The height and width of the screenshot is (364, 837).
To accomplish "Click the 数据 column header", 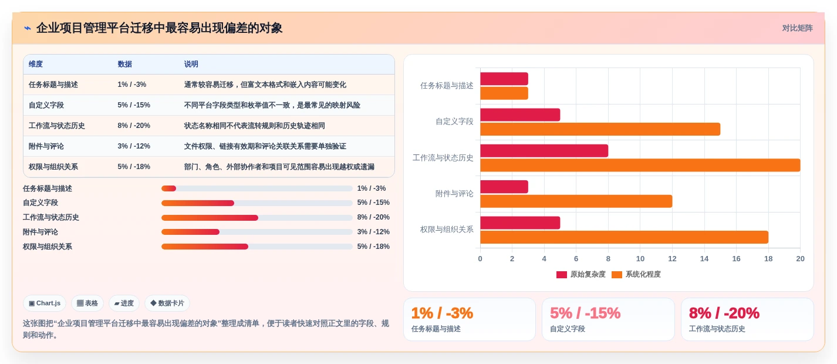I will (124, 64).
